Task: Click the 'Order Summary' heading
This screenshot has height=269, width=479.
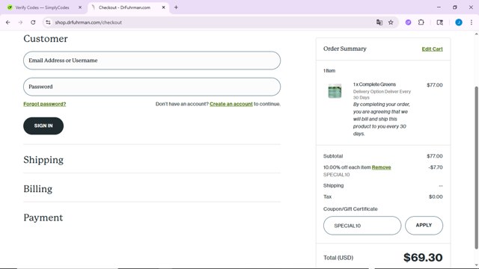Action: click(x=344, y=49)
